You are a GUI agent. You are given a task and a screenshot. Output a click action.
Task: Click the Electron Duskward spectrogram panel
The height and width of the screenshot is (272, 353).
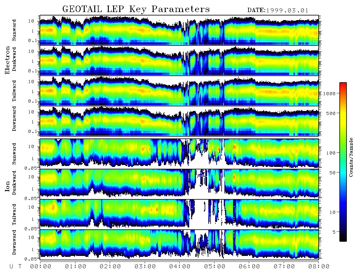click(179, 60)
